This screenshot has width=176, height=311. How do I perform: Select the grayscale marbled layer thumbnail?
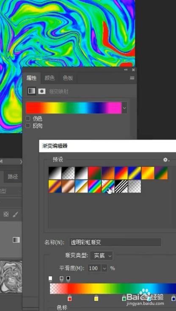point(11,277)
